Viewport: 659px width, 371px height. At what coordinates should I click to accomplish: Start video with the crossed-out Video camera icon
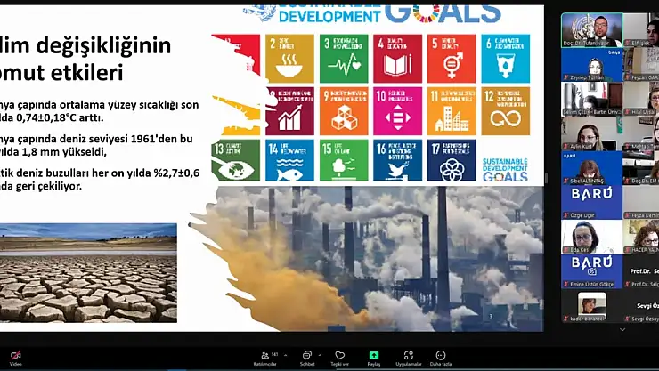tap(15, 359)
